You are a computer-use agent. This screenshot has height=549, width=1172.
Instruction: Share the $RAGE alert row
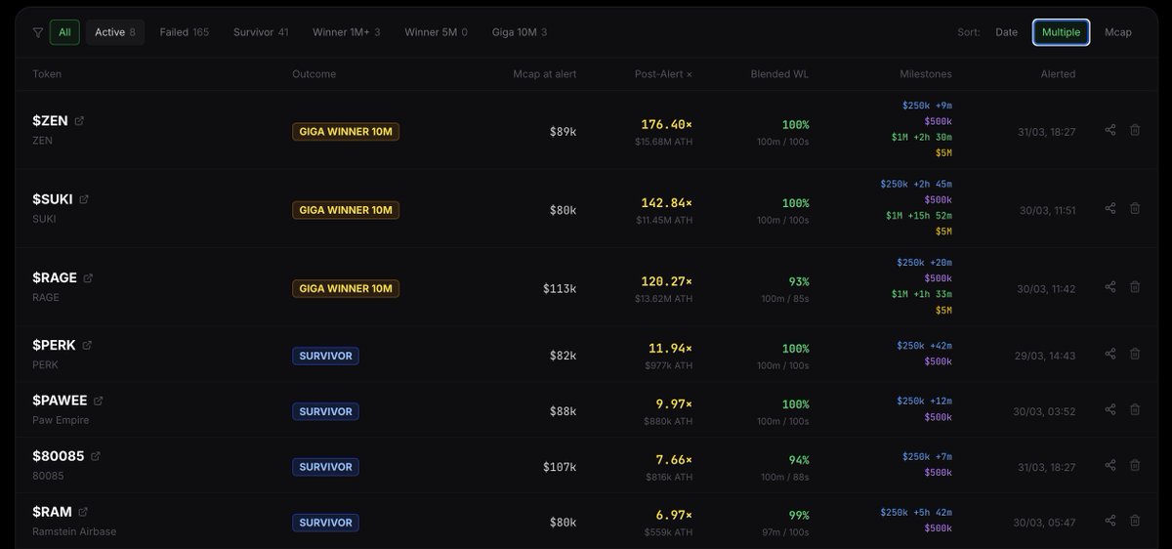coord(1110,286)
